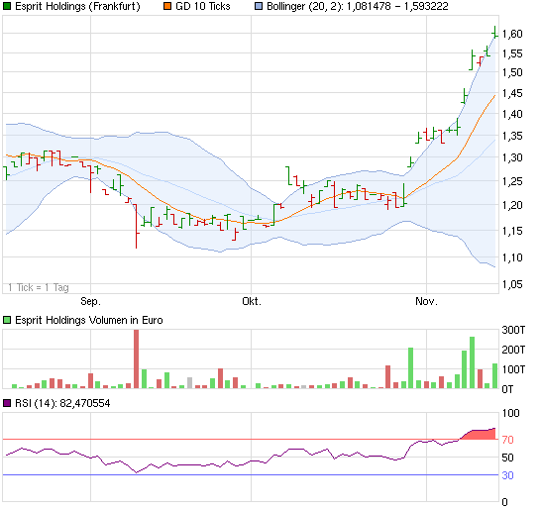Click the orange GD 10 Ticks swatch

click(167, 6)
